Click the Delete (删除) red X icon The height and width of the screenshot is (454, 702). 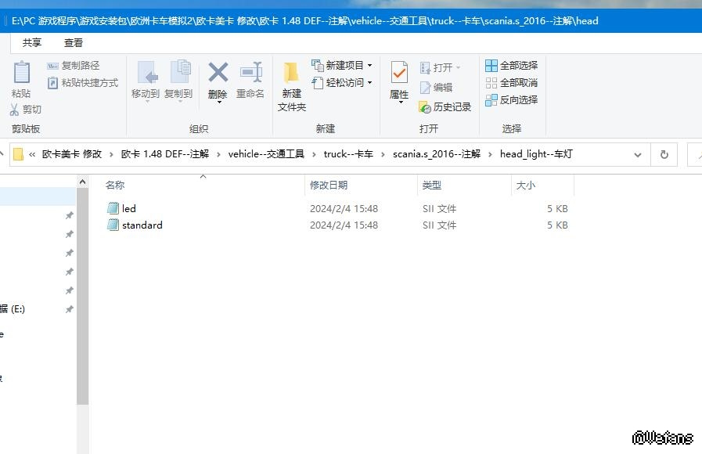[218, 74]
